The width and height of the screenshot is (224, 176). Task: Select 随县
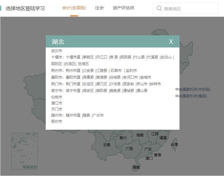pyautogui.click(x=87, y=115)
